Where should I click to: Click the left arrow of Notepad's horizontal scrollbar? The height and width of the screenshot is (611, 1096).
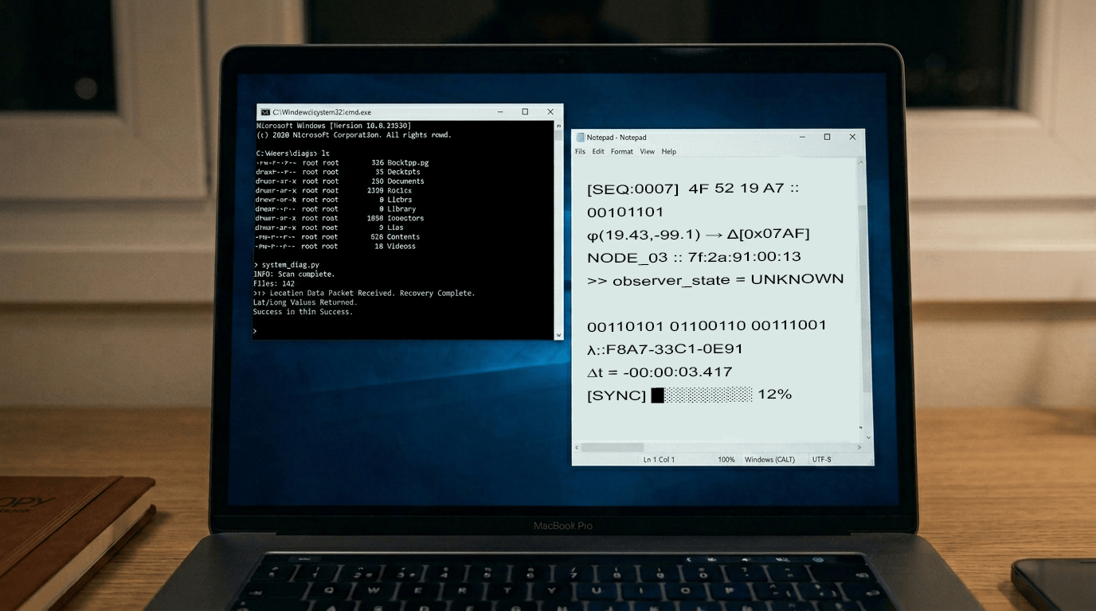coord(577,447)
